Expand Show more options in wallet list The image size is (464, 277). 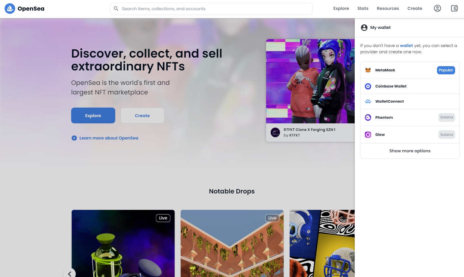(x=410, y=151)
